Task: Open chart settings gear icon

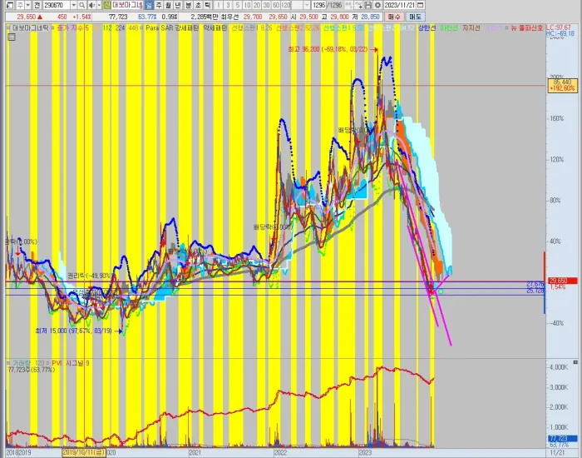Action: point(377,5)
